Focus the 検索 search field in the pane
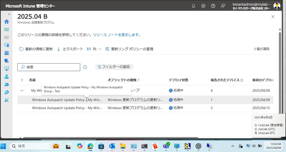The width and height of the screenshot is (286, 152). [49, 67]
